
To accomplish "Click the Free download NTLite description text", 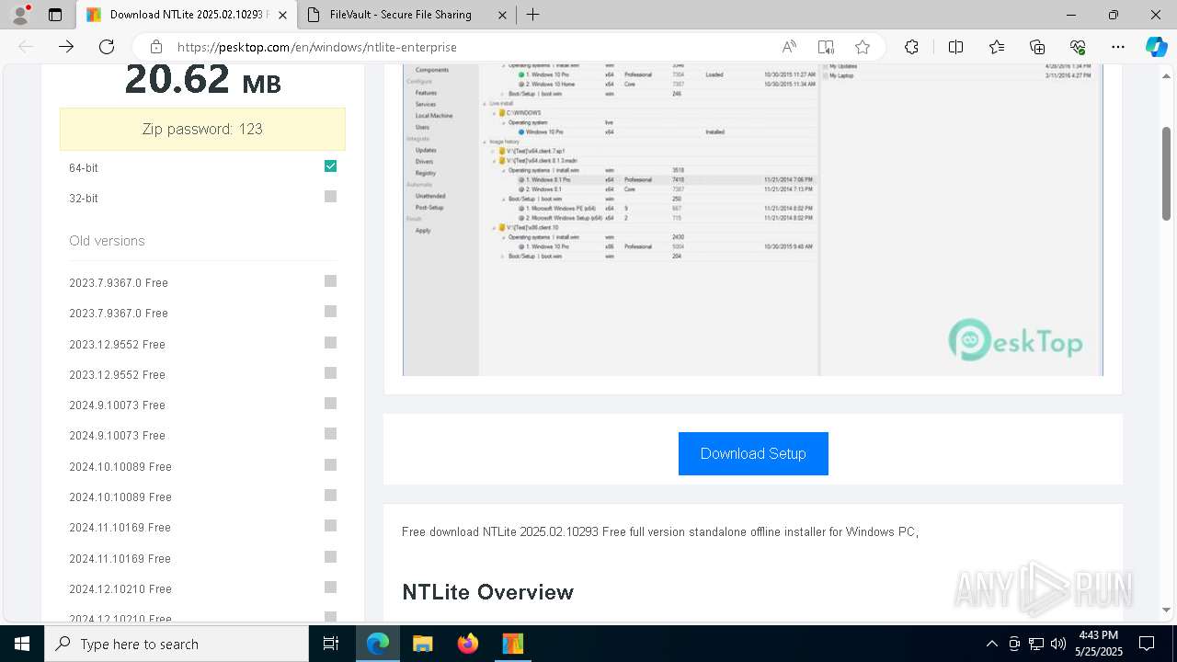I will click(x=660, y=531).
